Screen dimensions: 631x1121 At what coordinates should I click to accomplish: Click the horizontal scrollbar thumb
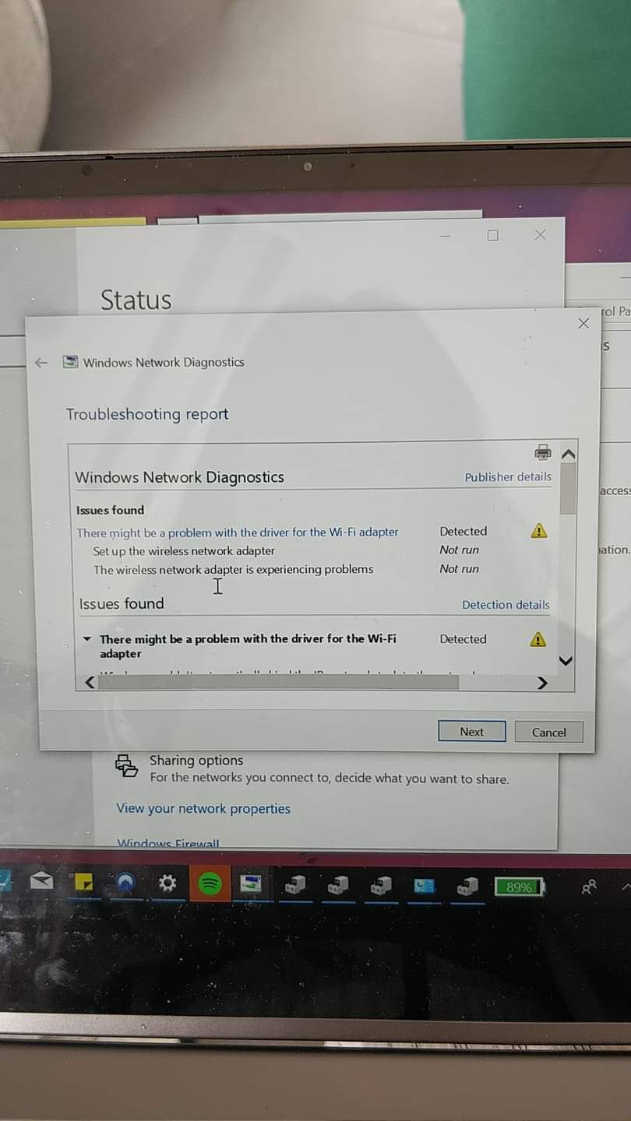[279, 683]
